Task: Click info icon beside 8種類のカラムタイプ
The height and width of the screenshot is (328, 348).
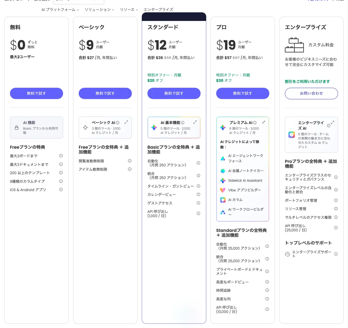Action: point(61,181)
